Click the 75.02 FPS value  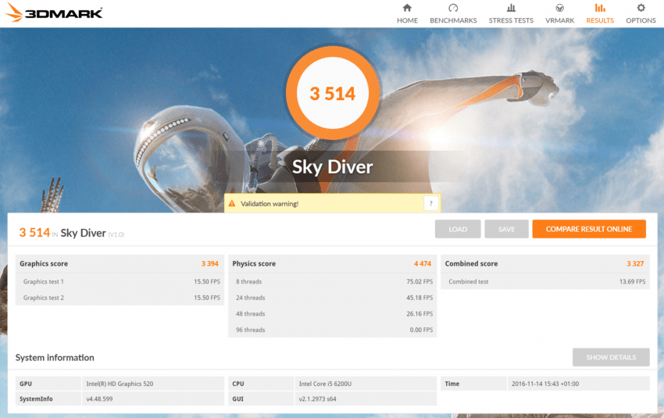[x=419, y=281]
